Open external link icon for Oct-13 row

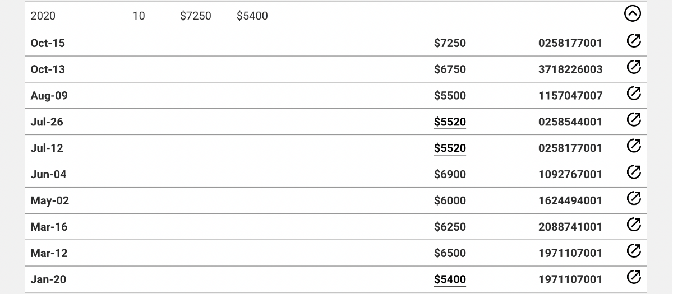click(633, 67)
